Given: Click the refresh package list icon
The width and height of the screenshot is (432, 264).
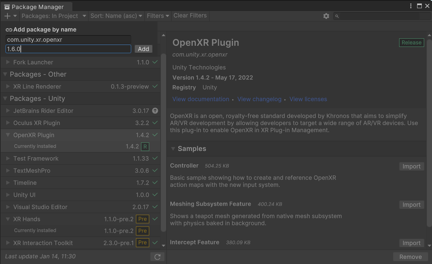Looking at the screenshot, I should (157, 257).
